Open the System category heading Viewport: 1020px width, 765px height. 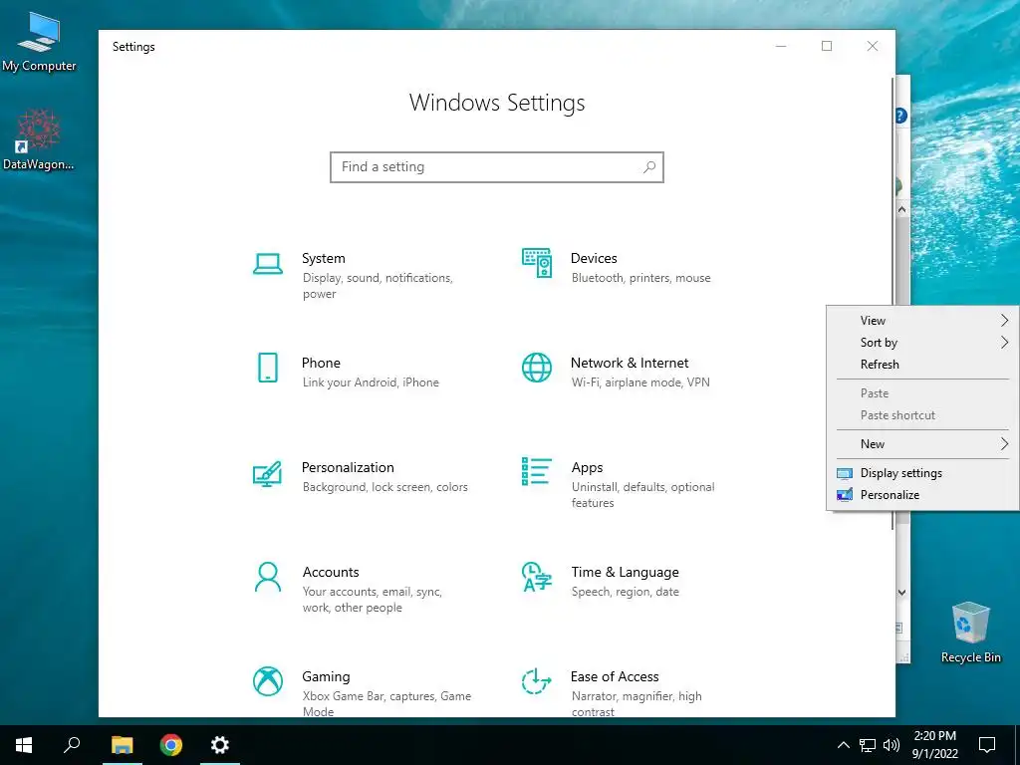[x=324, y=258]
